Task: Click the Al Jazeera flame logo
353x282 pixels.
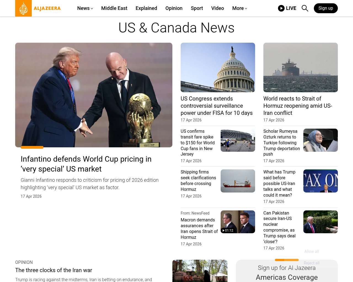Action: pos(23,8)
